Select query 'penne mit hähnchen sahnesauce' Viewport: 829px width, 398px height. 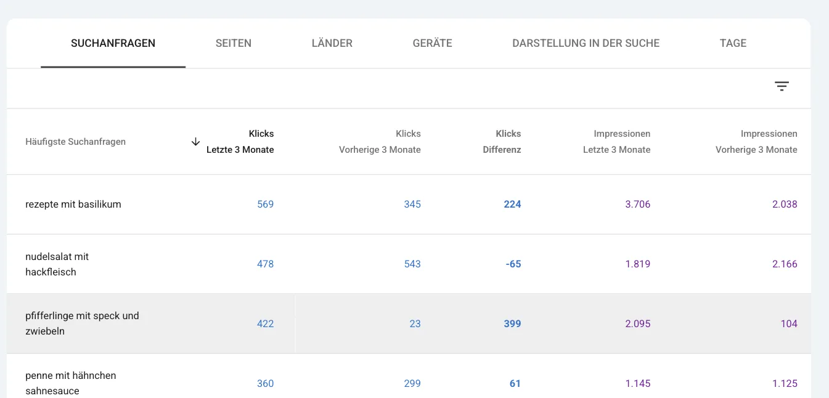click(x=71, y=383)
